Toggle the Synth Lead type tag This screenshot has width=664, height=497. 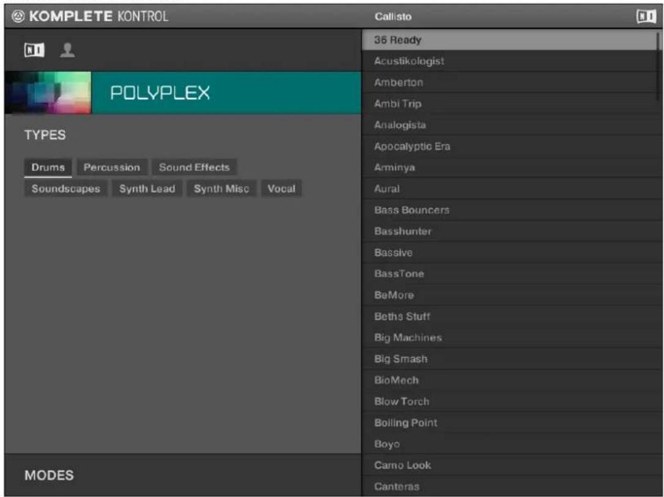pos(147,189)
